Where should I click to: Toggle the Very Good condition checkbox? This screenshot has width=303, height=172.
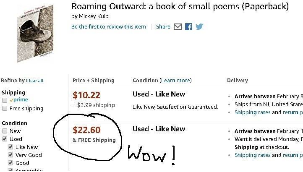coord(11,155)
